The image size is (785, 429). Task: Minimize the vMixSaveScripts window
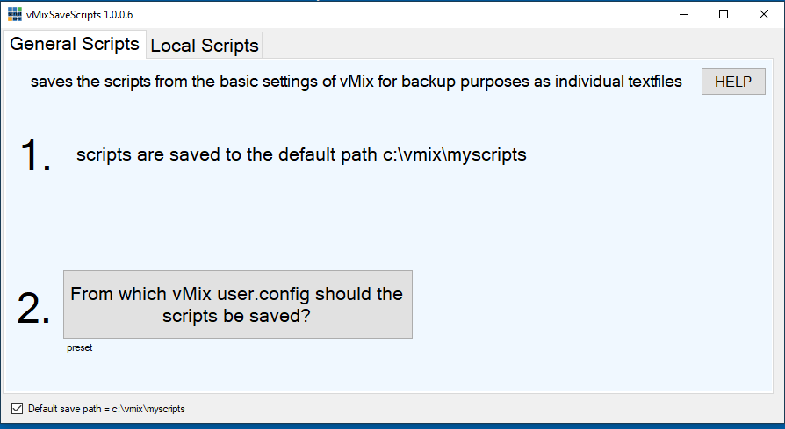tap(683, 15)
